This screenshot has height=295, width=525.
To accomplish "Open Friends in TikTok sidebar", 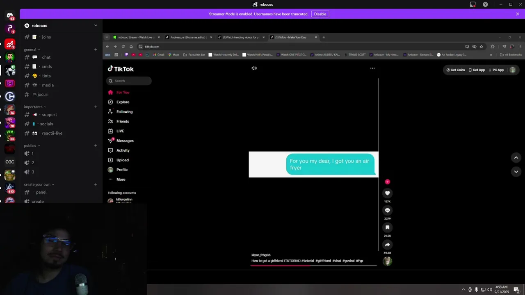I will tap(123, 121).
